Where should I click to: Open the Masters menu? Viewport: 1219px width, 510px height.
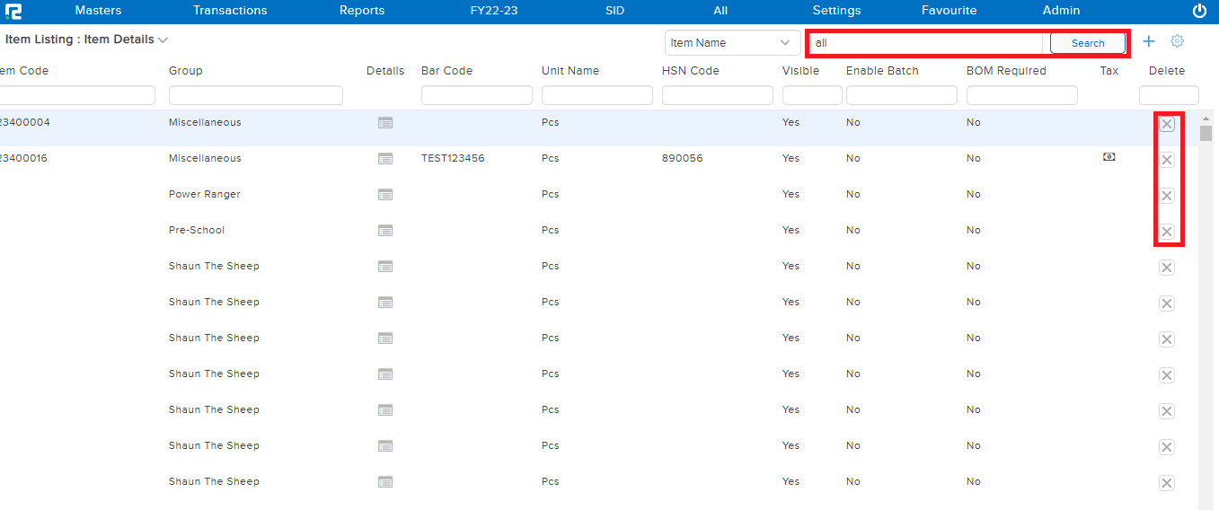click(98, 11)
